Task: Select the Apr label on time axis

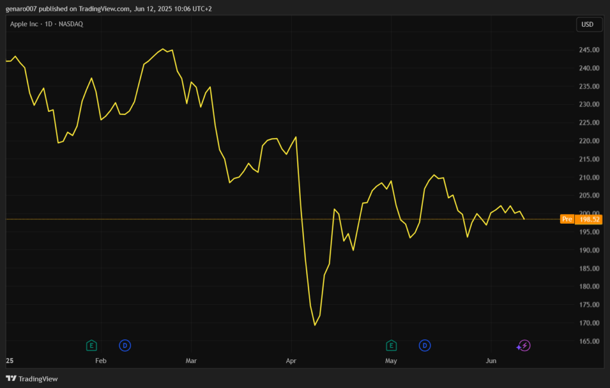Action: click(291, 361)
